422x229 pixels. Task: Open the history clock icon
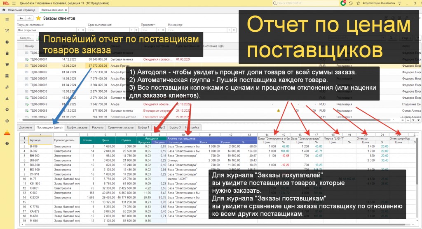pos(351,3)
